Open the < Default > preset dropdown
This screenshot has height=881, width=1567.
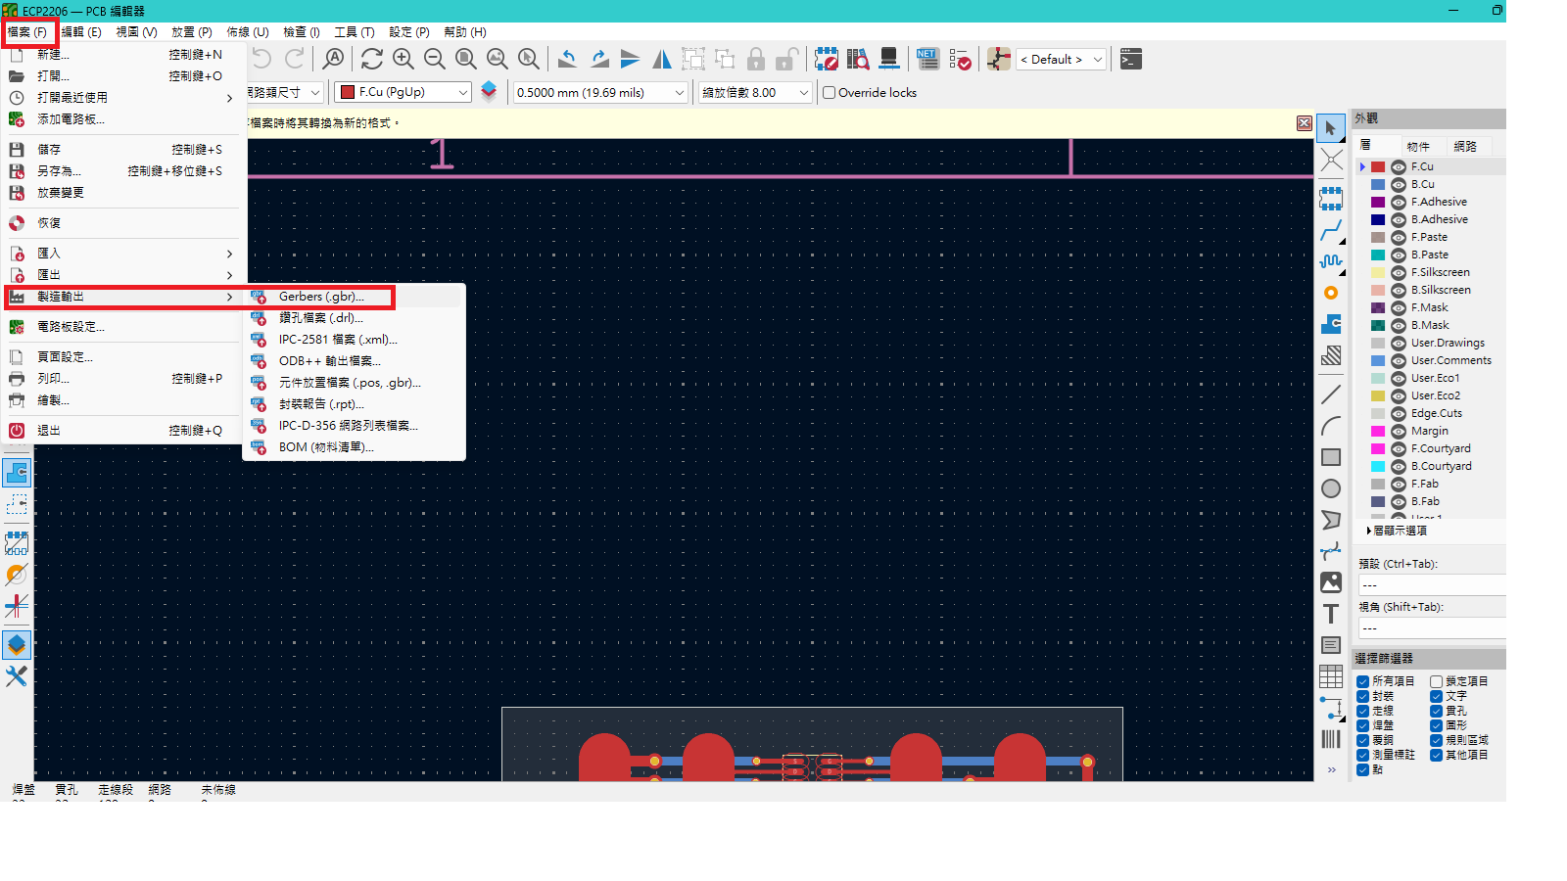point(1061,59)
